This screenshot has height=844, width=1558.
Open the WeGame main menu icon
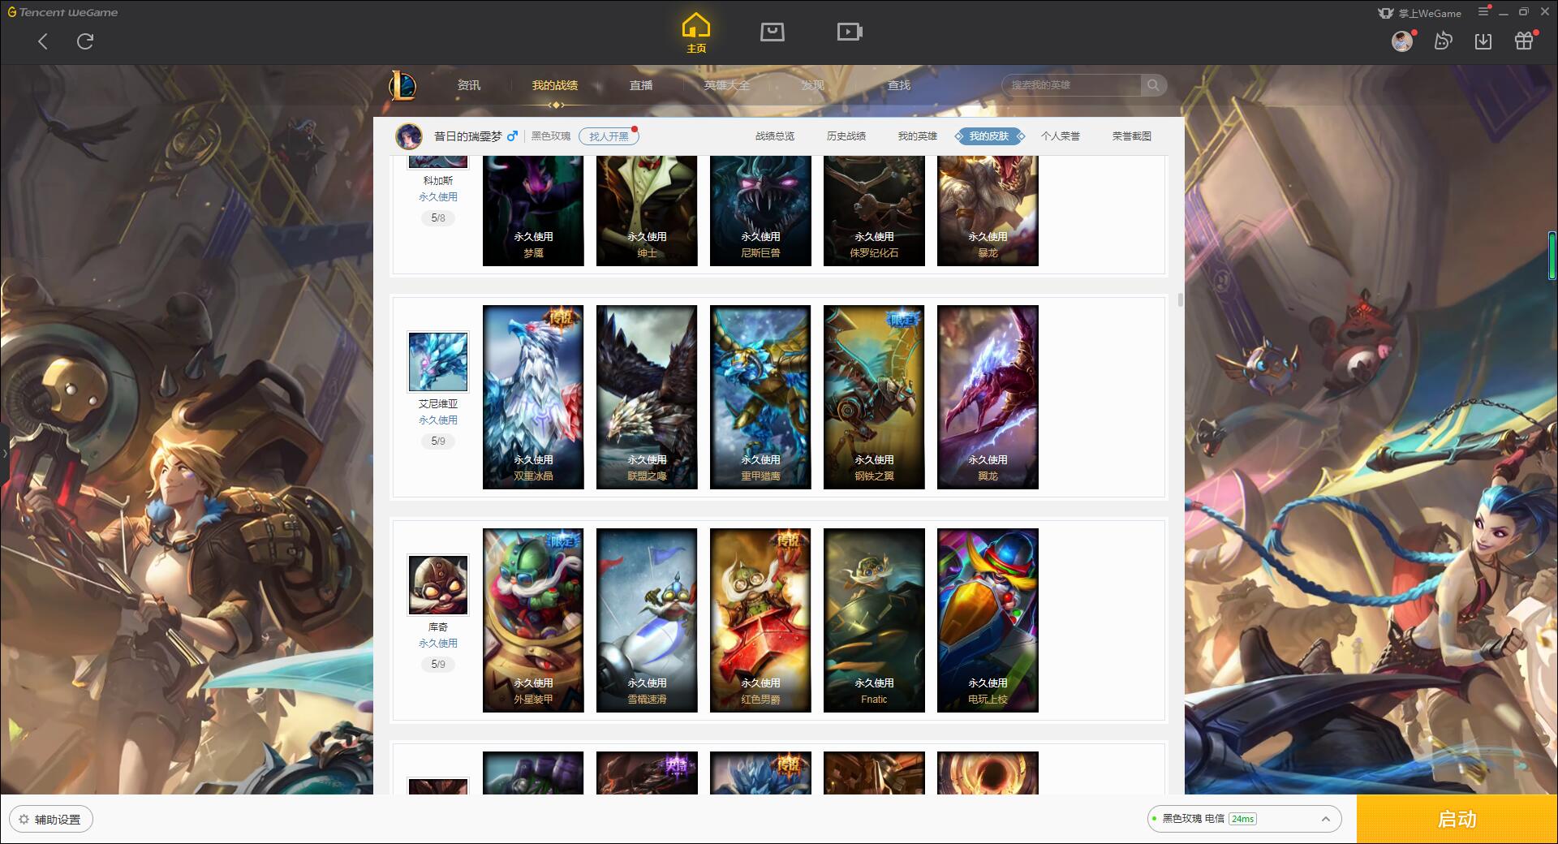1483,11
